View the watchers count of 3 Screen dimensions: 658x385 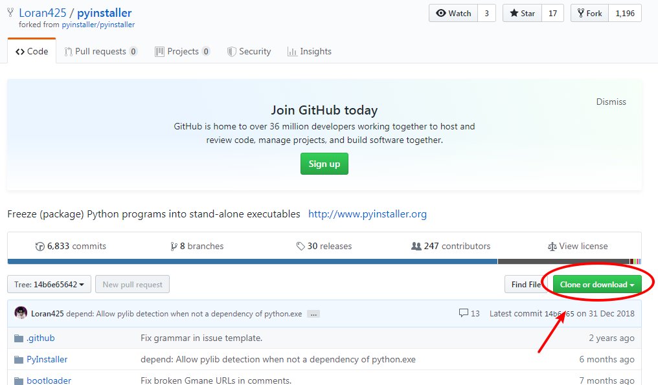(487, 14)
